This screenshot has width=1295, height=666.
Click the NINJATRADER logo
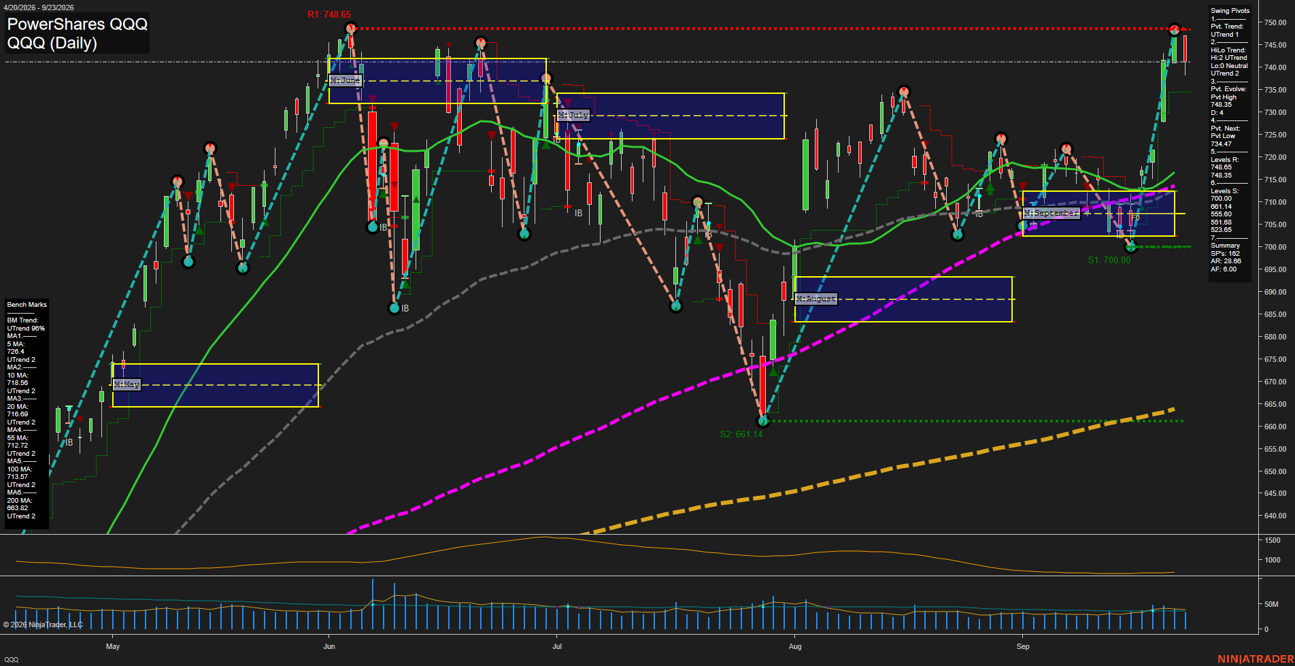[x=1254, y=659]
